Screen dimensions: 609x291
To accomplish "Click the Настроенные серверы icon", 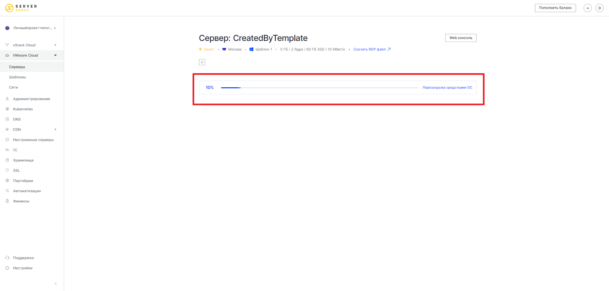I will click(x=7, y=140).
